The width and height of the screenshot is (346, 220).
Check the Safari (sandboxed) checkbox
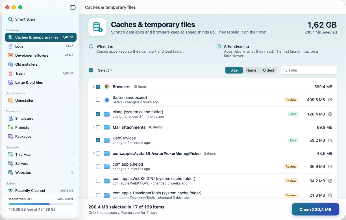click(98, 100)
